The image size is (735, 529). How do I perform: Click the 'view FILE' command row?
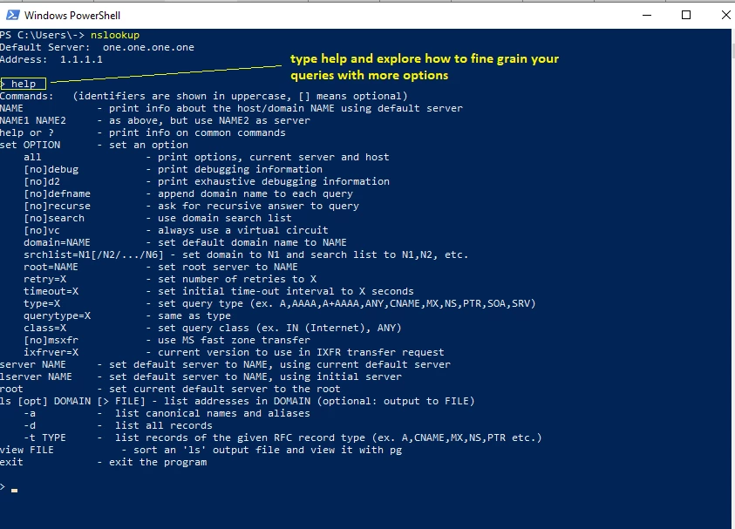[x=201, y=450]
